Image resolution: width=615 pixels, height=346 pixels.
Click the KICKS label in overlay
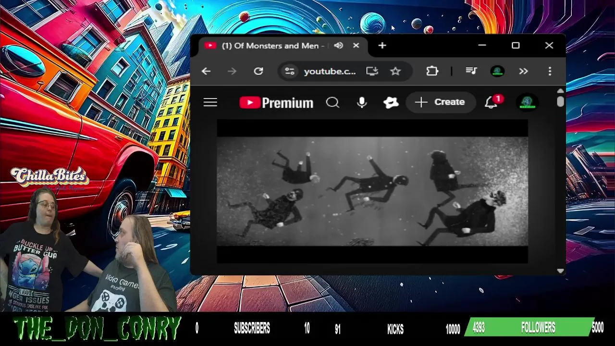pos(395,329)
